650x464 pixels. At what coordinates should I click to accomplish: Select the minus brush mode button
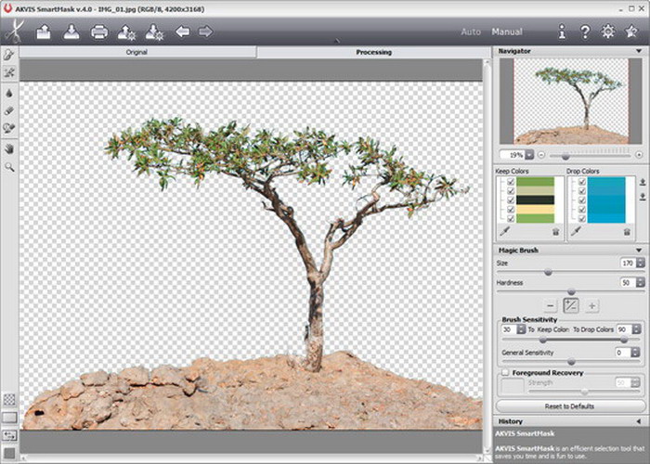tap(550, 306)
